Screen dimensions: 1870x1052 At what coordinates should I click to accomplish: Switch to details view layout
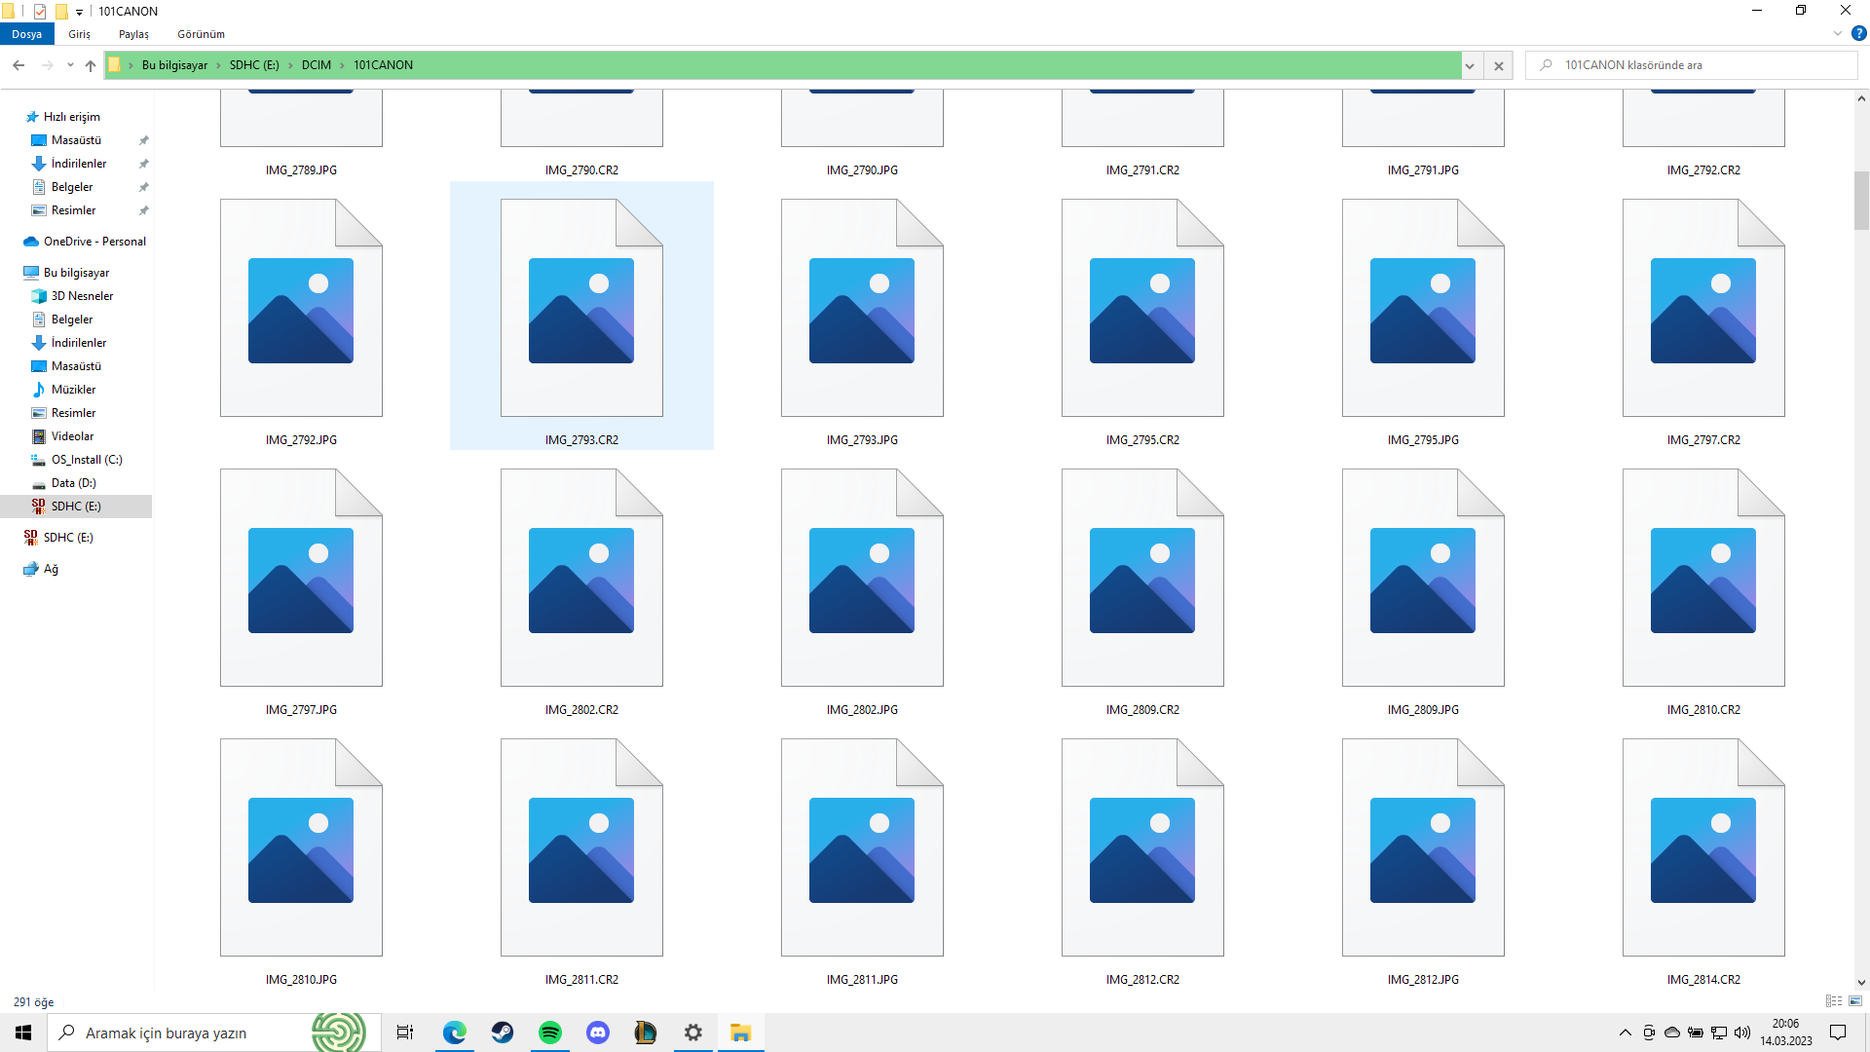1834,1001
